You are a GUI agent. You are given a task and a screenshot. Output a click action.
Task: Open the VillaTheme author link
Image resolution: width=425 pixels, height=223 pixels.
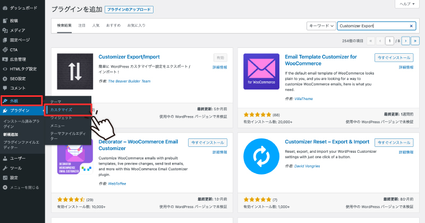tap(303, 99)
